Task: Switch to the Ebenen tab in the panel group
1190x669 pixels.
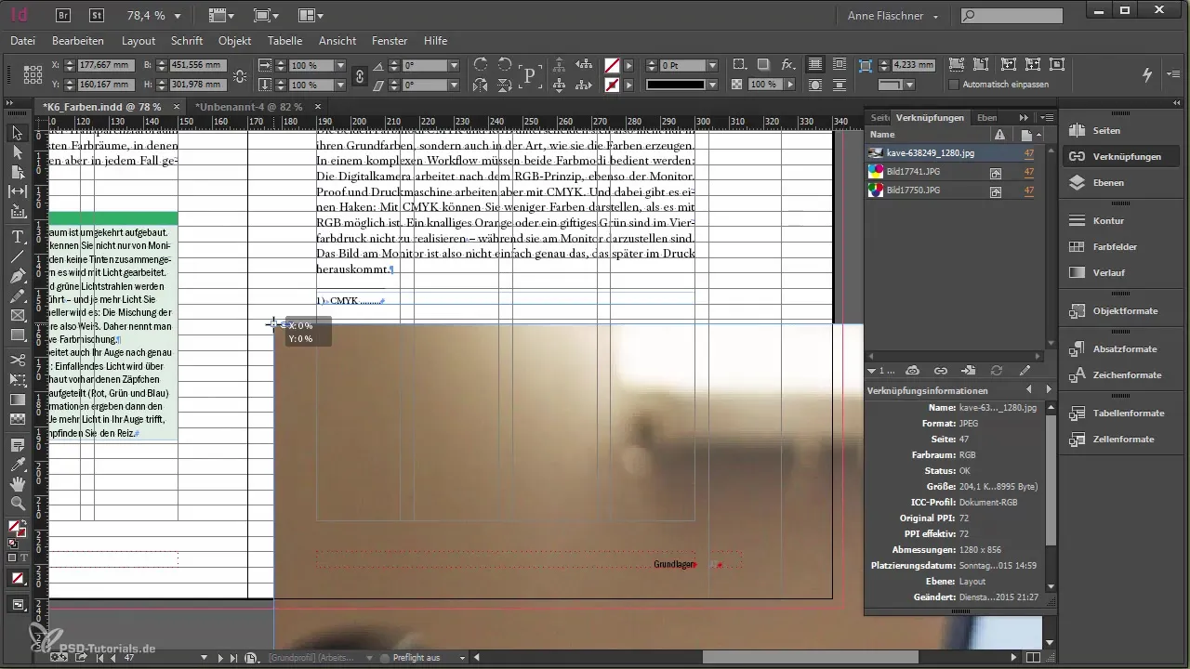Action: click(x=987, y=118)
